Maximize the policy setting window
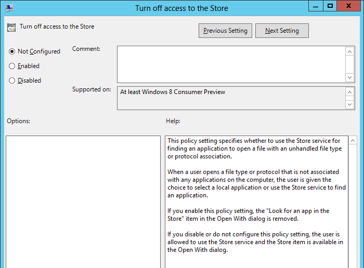Screen dimensions: 364x268 [329, 6]
